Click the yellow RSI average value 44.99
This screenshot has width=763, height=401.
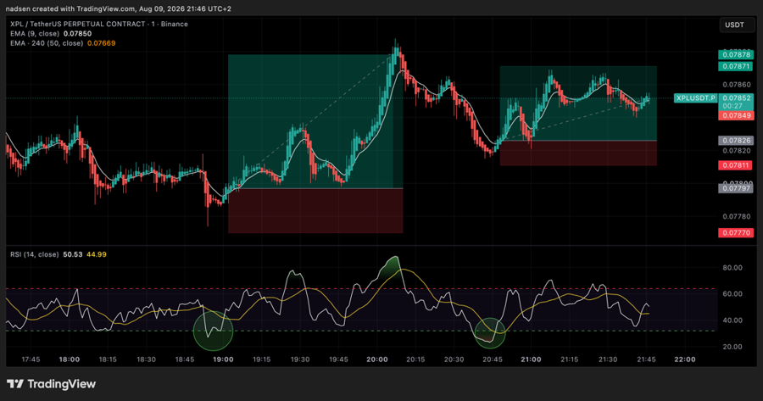tap(97, 254)
